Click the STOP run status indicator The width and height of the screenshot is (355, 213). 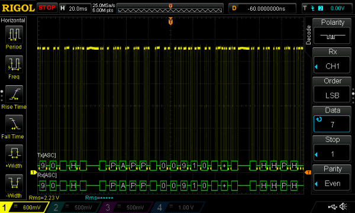tap(47, 8)
